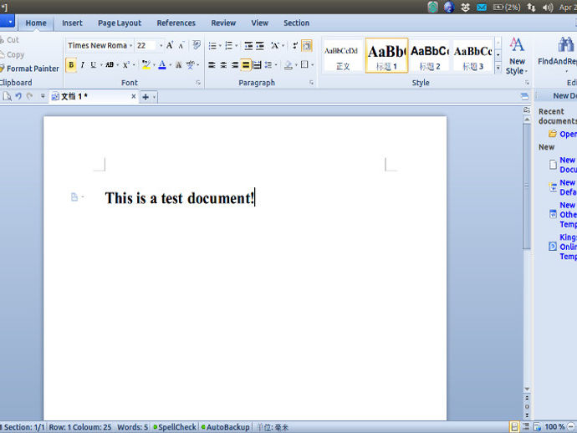Click the font color A icon

162,65
